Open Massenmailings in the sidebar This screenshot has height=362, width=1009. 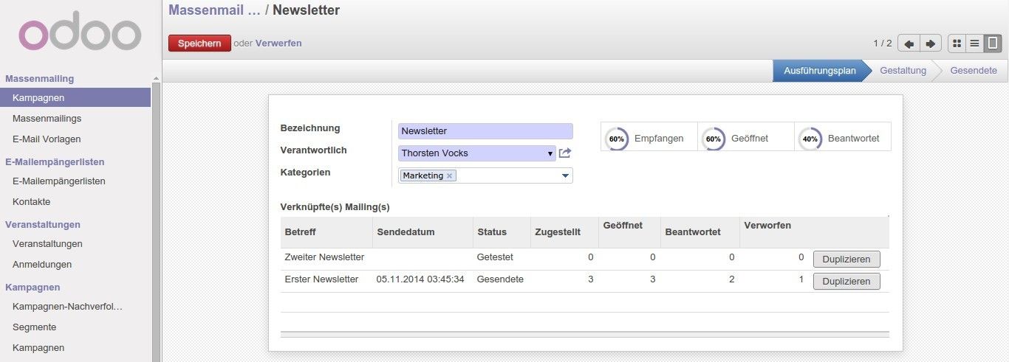coord(47,118)
